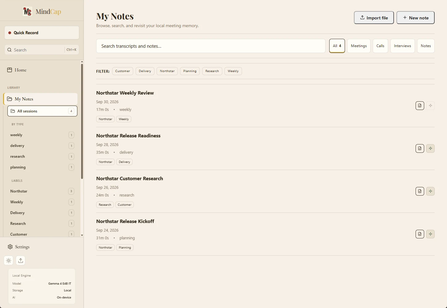Filter by weekly type in sidebar
Viewport: 447px width, 308px height.
click(42, 135)
